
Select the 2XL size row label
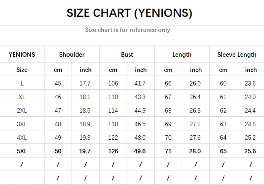[x=22, y=110]
